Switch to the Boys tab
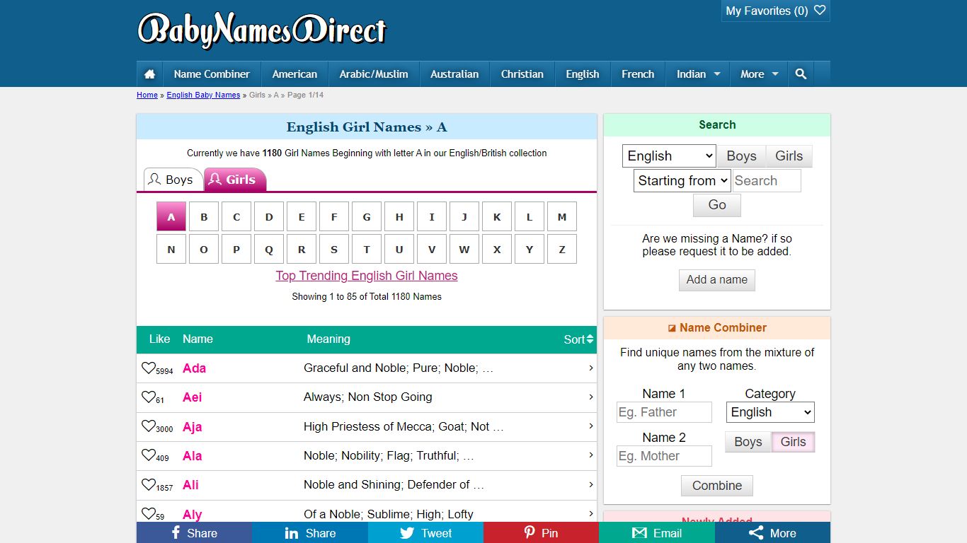The width and height of the screenshot is (967, 543). [x=173, y=180]
